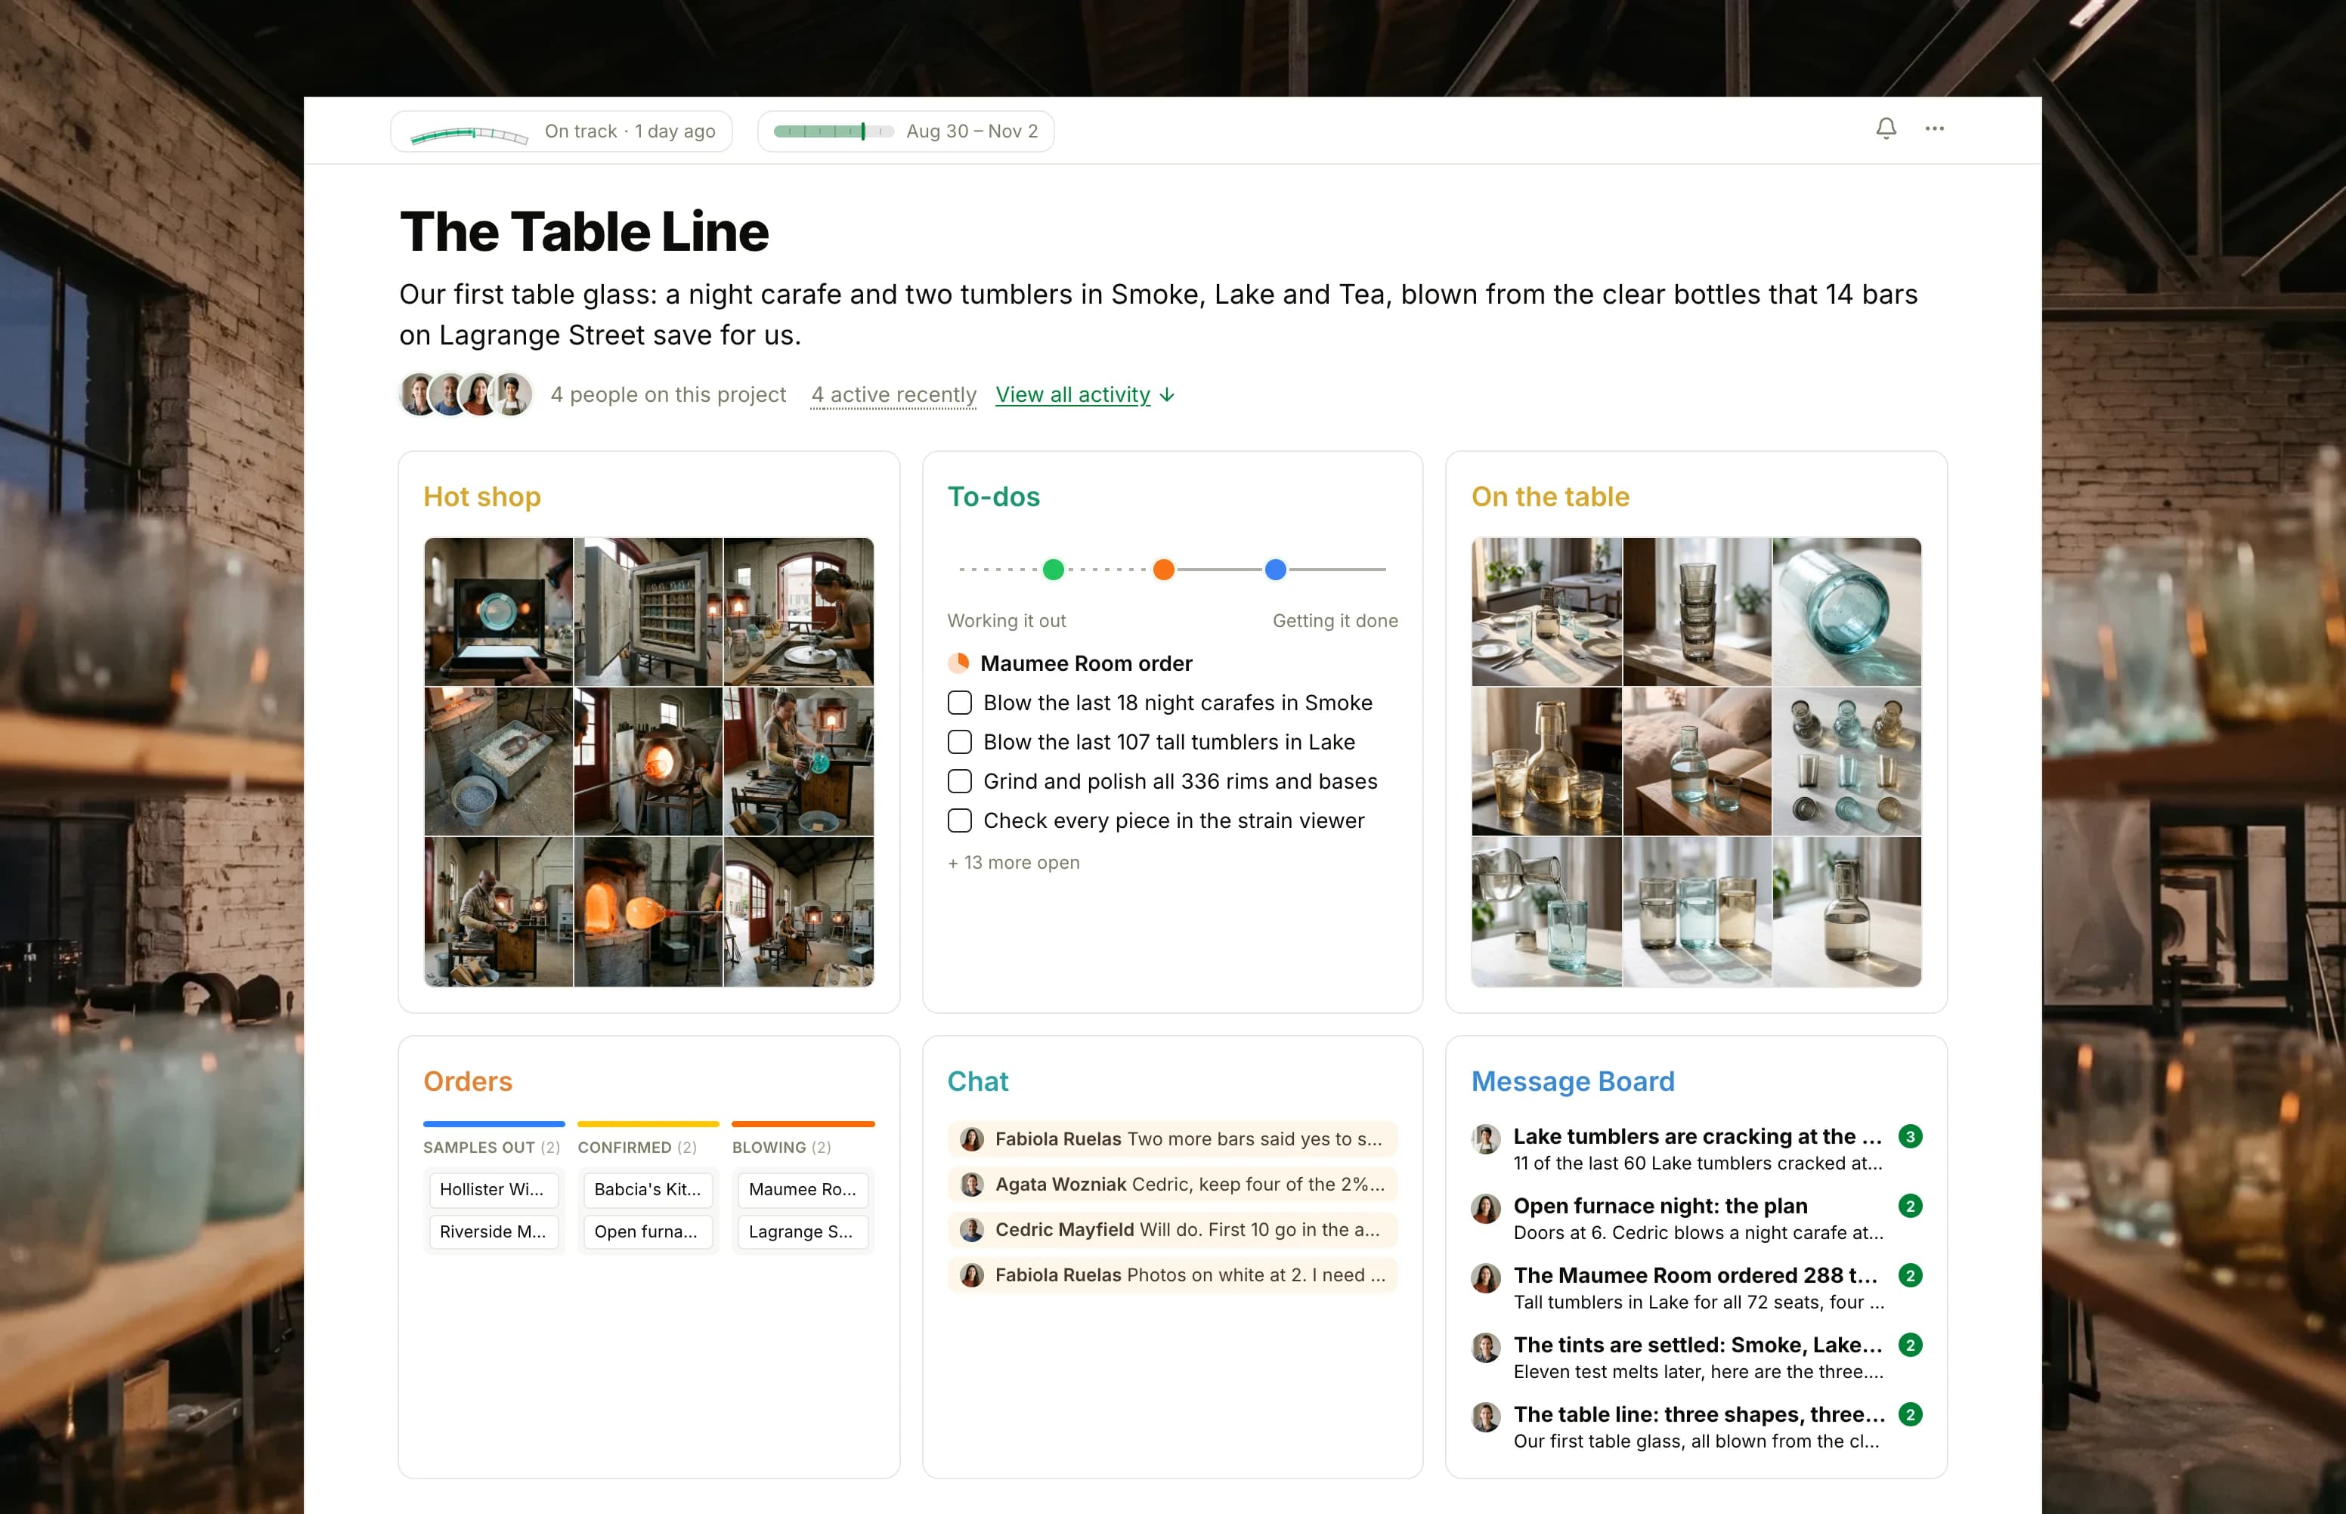Click the green dot on the hill chart

[x=1053, y=569]
